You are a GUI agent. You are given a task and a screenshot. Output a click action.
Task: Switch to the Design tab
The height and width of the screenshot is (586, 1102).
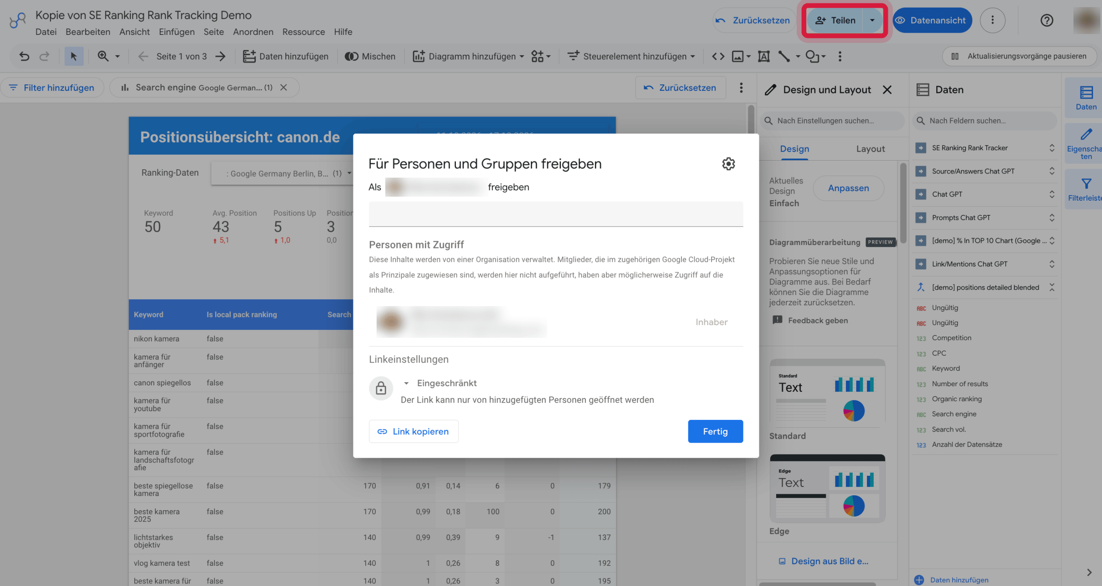[x=794, y=149]
